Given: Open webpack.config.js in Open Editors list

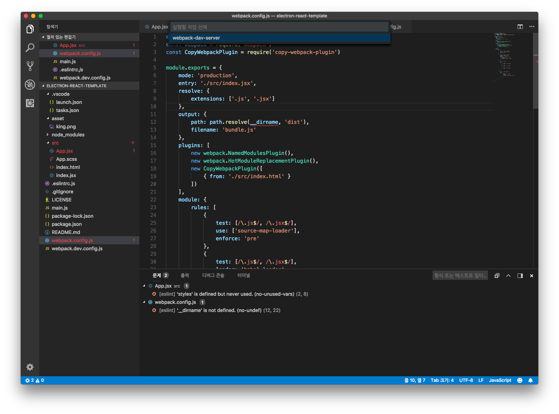Looking at the screenshot, I should point(89,53).
